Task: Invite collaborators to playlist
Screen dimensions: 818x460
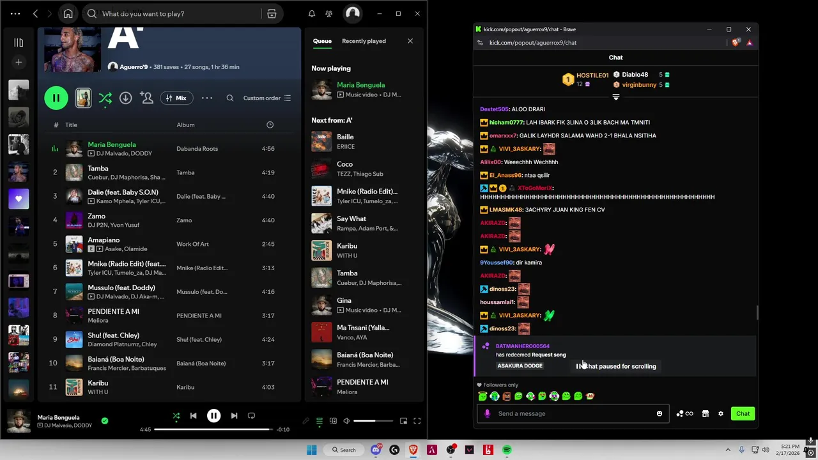Action: pyautogui.click(x=146, y=98)
